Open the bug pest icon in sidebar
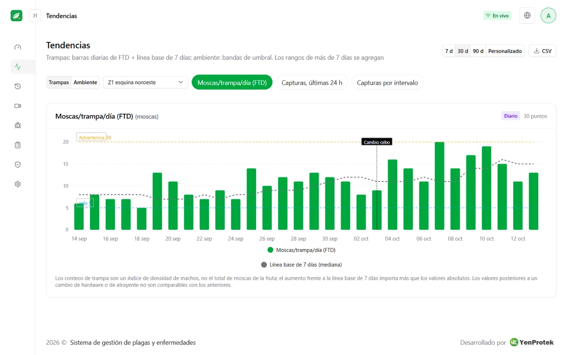The width and height of the screenshot is (567, 355). point(18,125)
